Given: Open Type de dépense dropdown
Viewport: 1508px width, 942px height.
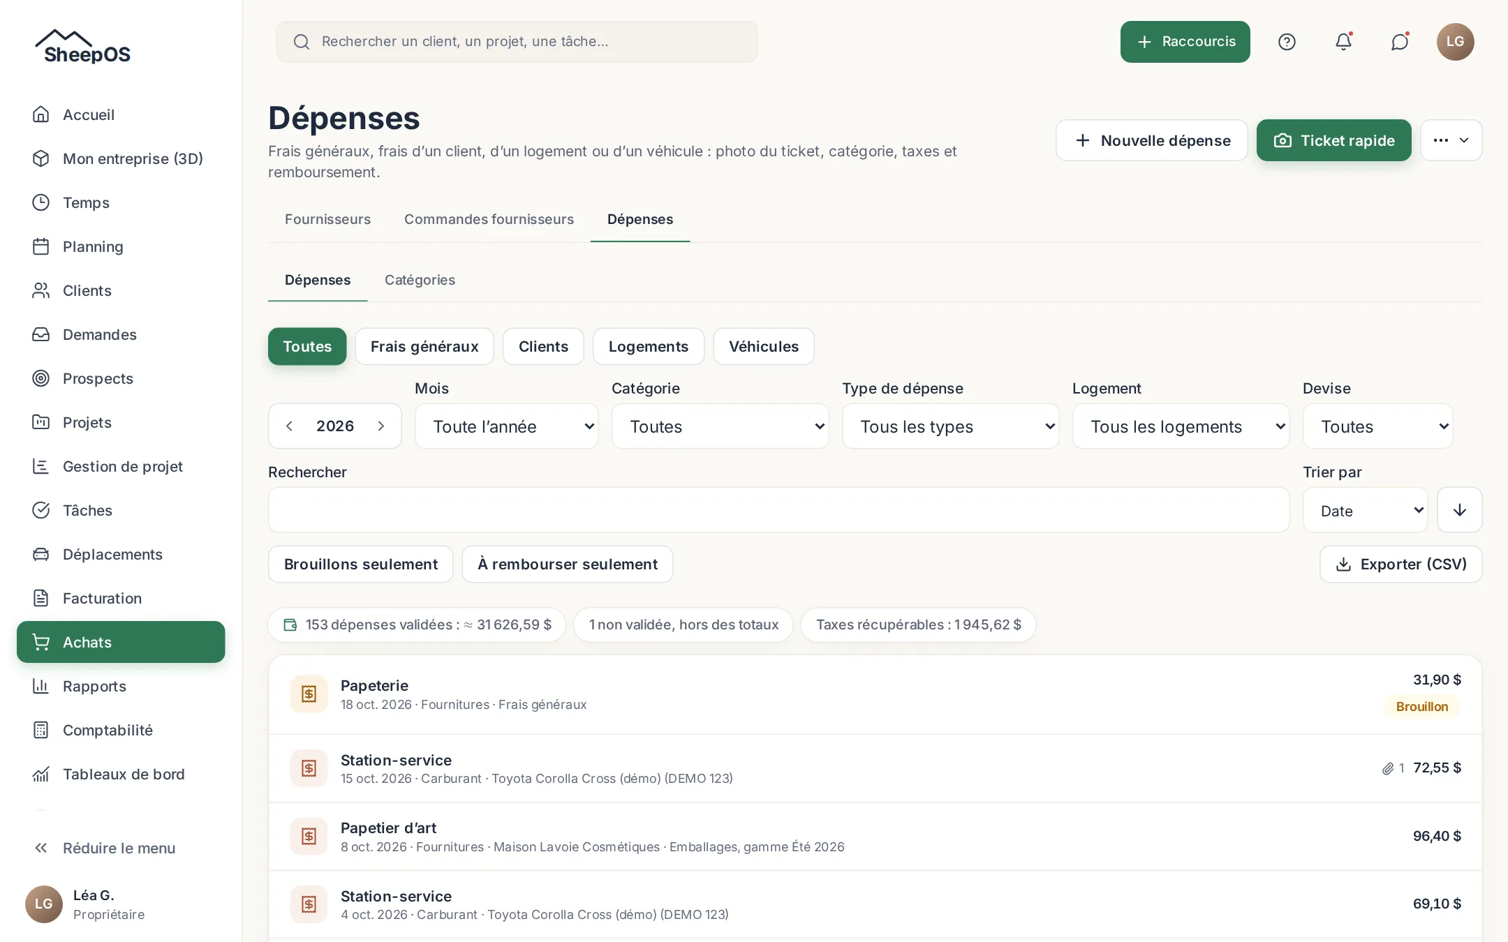Looking at the screenshot, I should 951,426.
